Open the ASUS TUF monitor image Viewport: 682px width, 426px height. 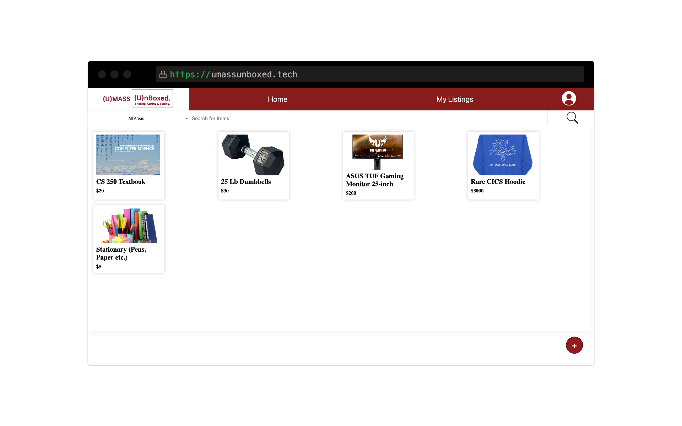[378, 152]
